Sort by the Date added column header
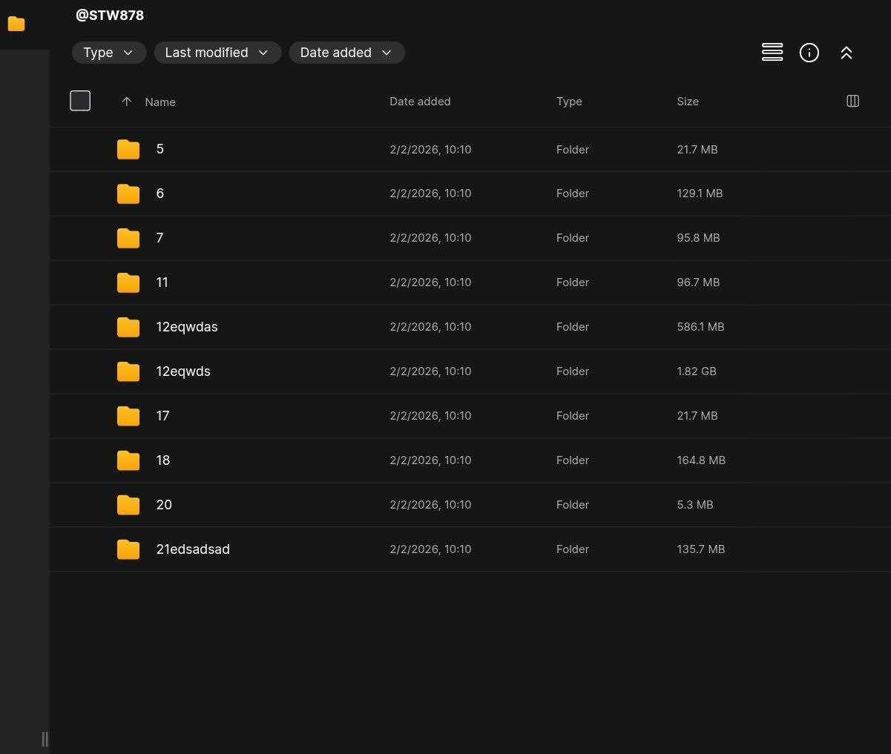The height and width of the screenshot is (754, 891). 419,102
